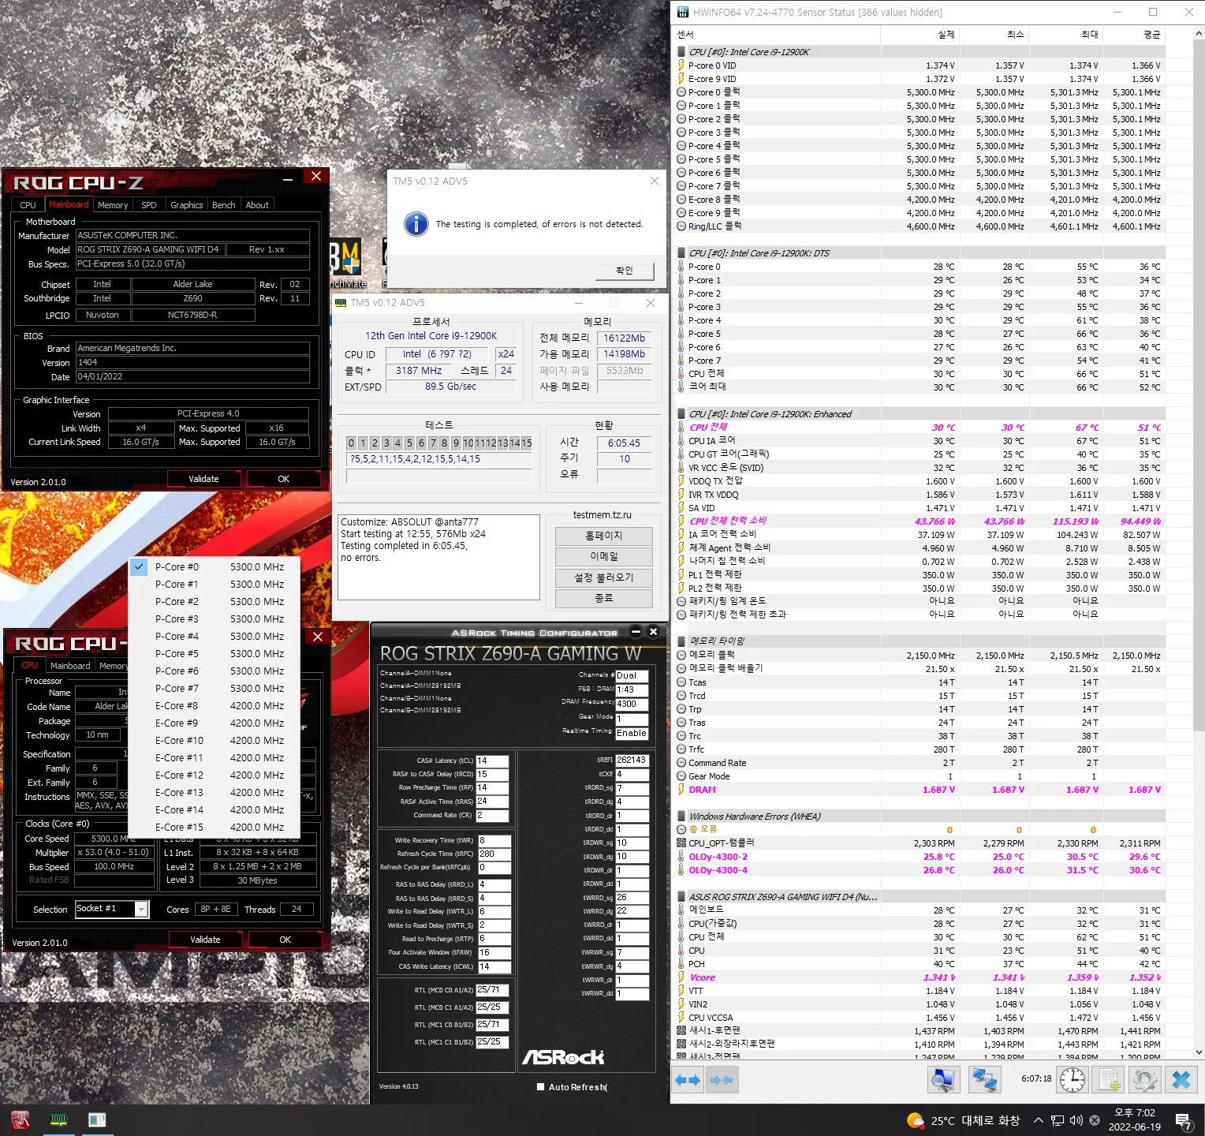Open Bench tab in top CPU-Z
This screenshot has width=1205, height=1136.
224,205
